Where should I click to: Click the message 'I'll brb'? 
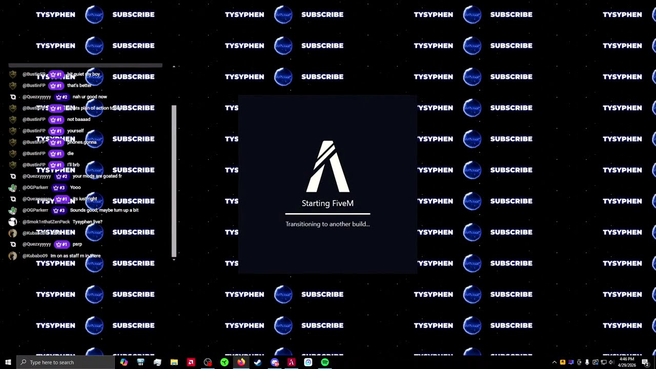coord(73,165)
